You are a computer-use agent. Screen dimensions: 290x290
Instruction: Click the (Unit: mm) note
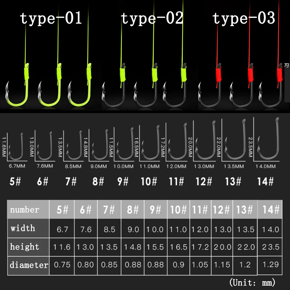(252, 282)
